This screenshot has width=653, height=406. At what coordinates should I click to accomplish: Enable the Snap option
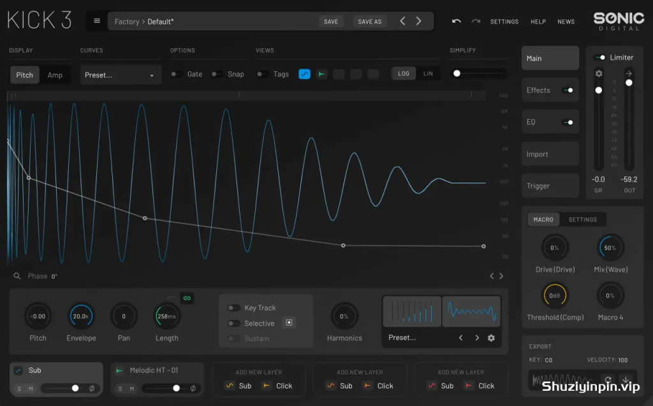217,74
